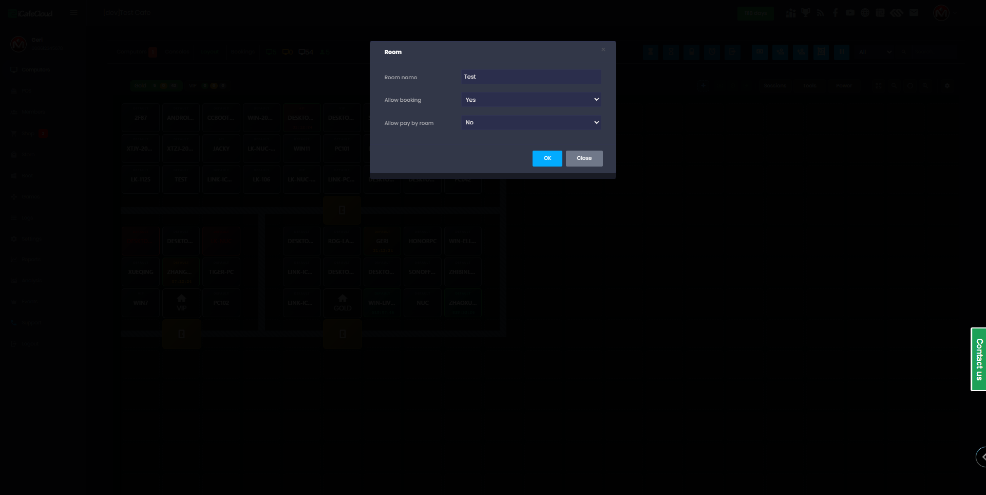Image resolution: width=986 pixels, height=495 pixels.
Task: Click the filled hourglass toolbar button
Action: [651, 52]
